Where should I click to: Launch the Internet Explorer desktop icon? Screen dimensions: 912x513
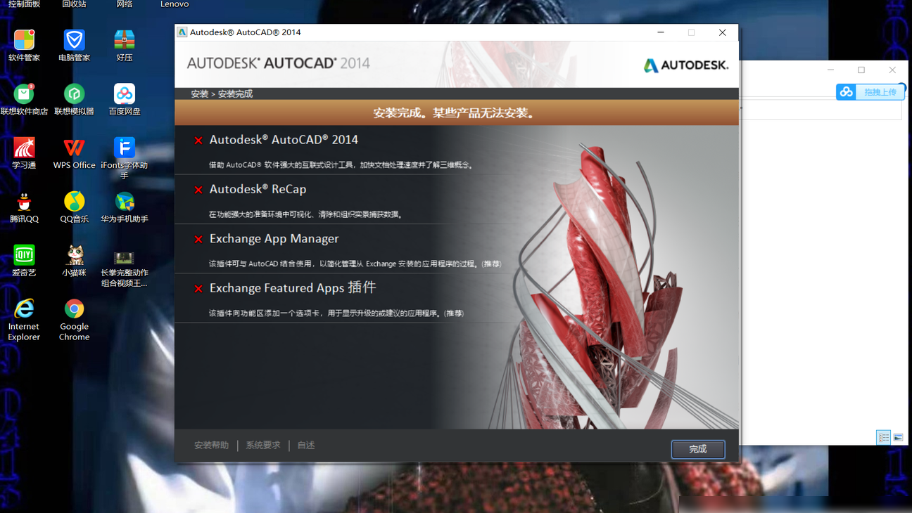point(24,309)
